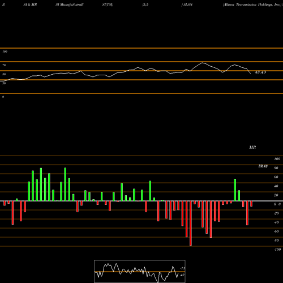
Task: Click the 'SI(TM)' header label
Action: click(108, 5)
